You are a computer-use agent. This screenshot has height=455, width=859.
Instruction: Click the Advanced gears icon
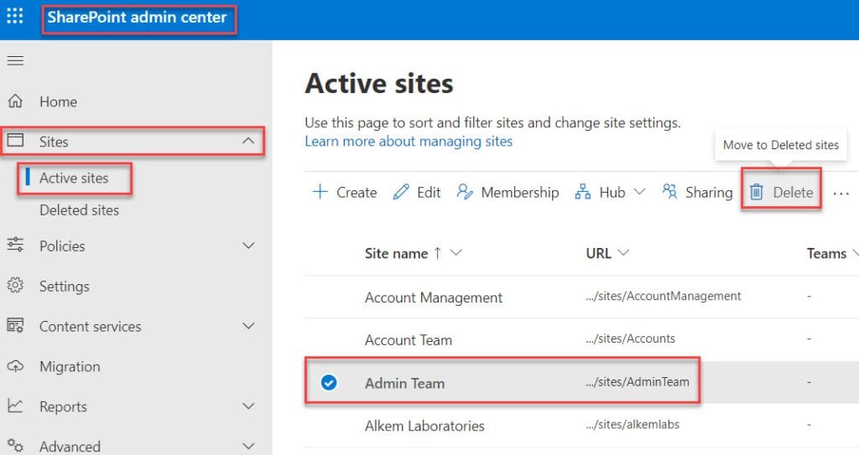[15, 445]
